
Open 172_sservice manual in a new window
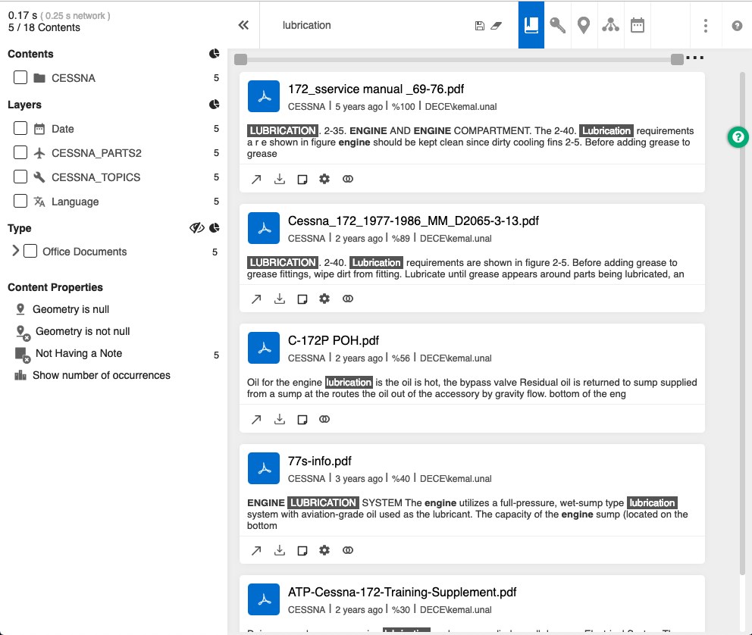click(x=256, y=180)
